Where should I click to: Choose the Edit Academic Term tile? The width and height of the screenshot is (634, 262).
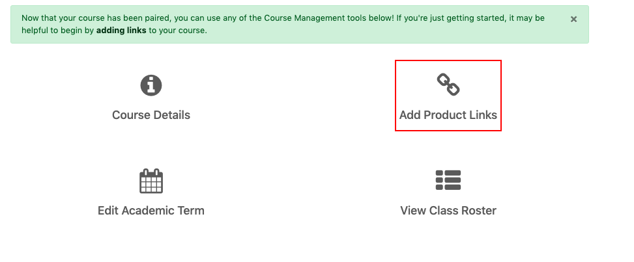pyautogui.click(x=151, y=193)
